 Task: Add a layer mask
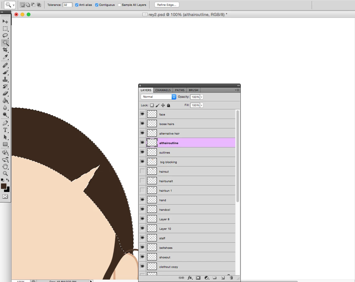tap(198, 278)
